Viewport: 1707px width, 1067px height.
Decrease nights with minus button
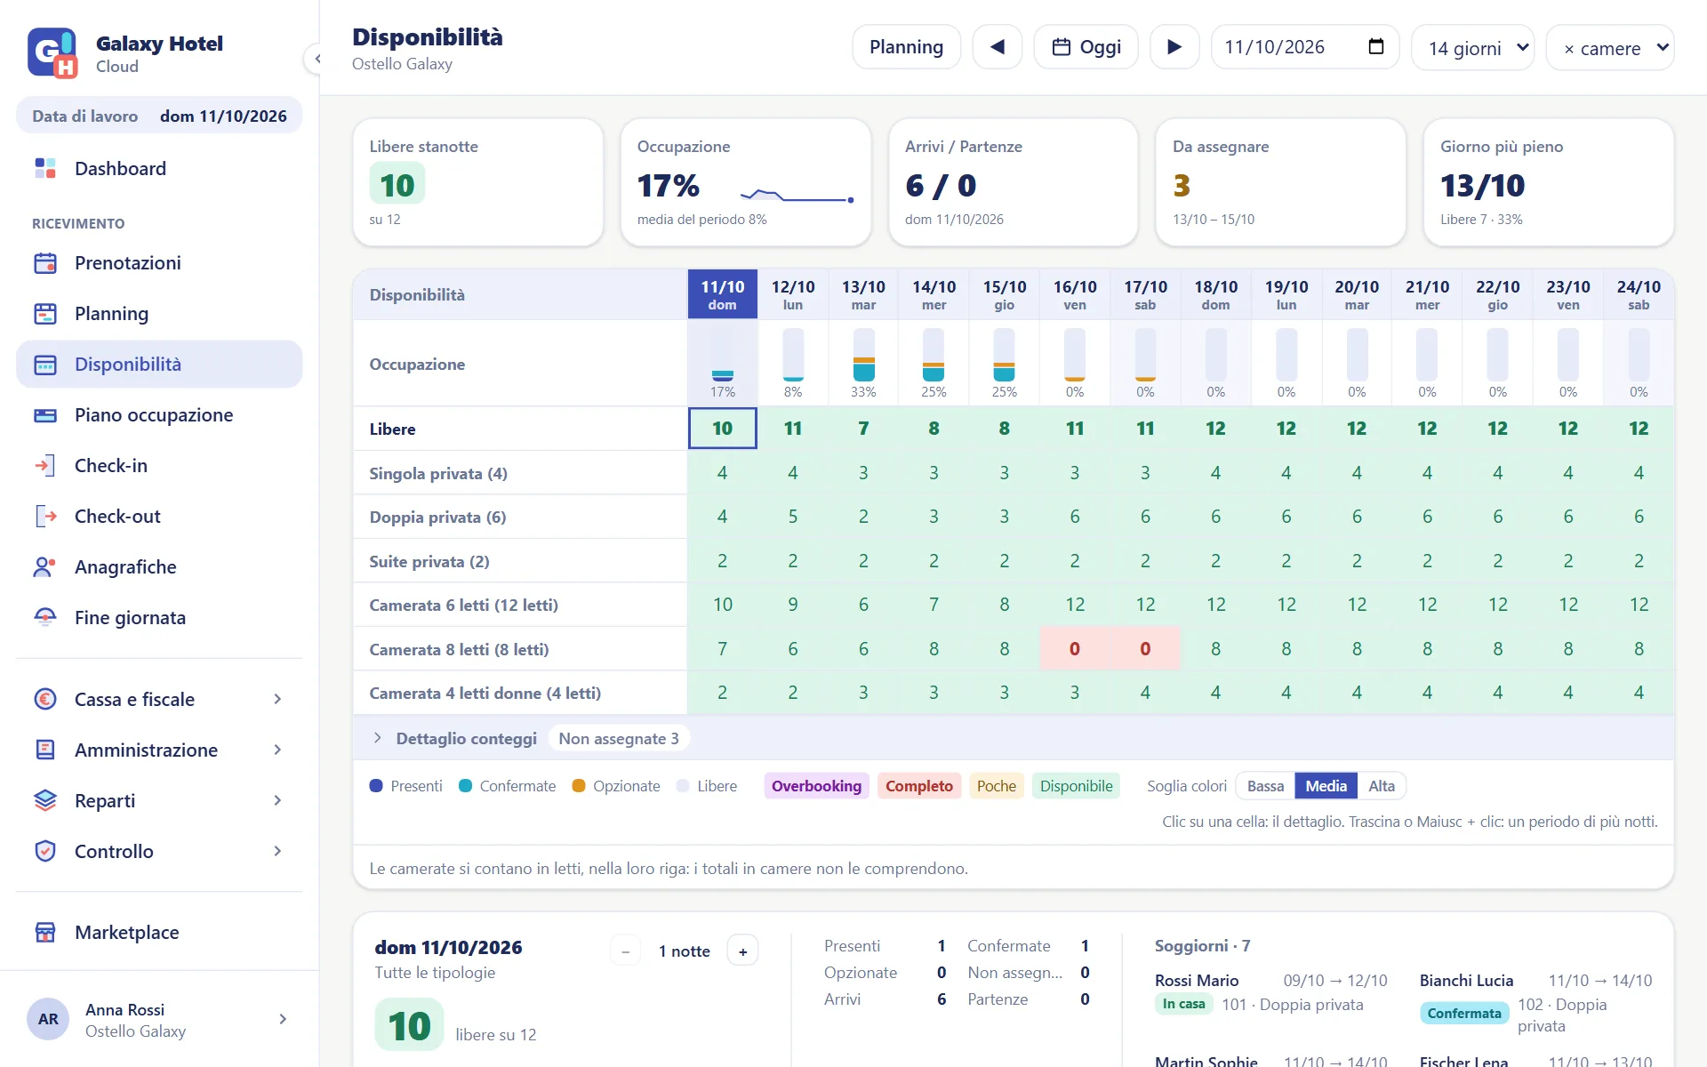point(625,951)
